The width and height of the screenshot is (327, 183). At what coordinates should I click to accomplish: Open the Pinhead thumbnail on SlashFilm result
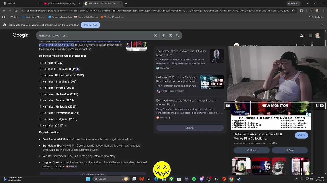click(x=217, y=56)
